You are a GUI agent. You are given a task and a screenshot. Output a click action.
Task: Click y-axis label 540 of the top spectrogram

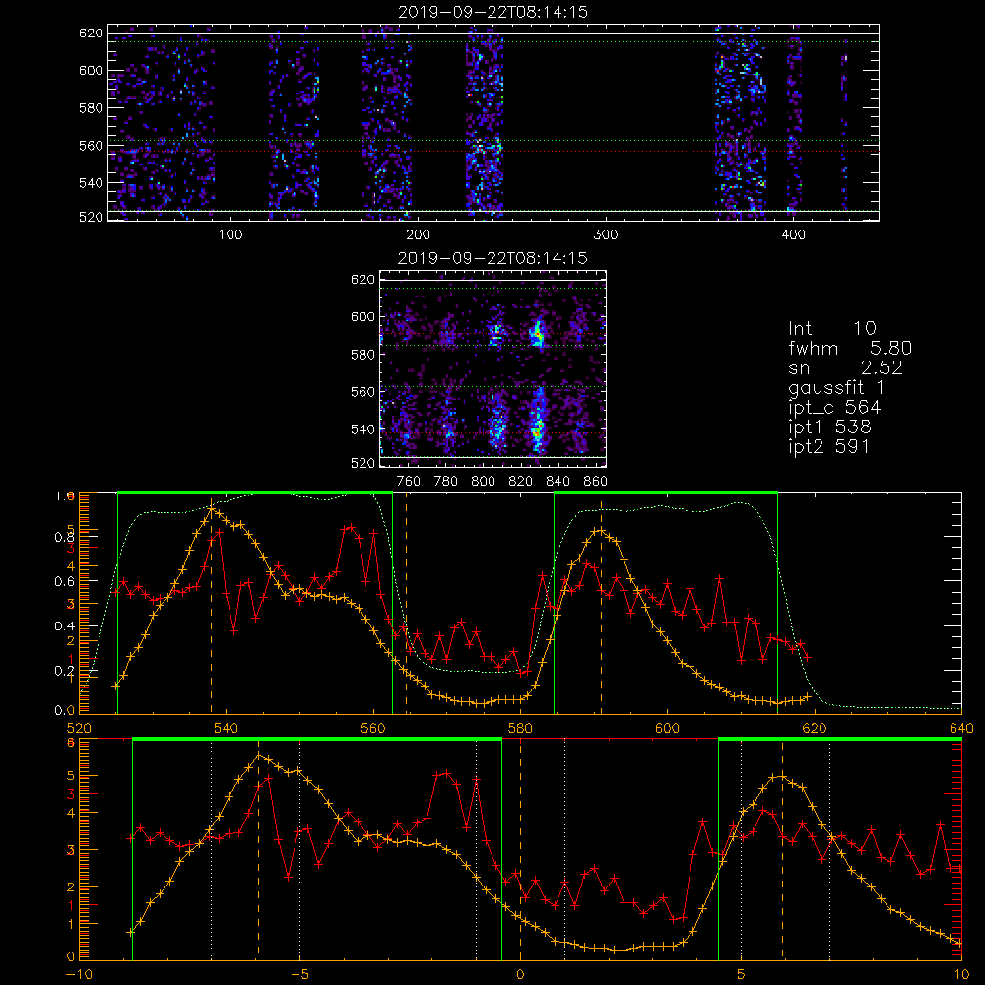91,183
